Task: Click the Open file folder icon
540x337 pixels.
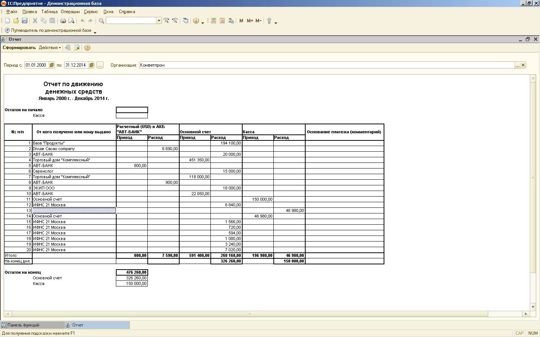Action: (16, 21)
